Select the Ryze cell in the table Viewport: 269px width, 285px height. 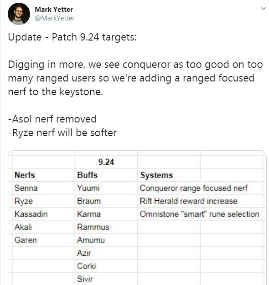pyautogui.click(x=43, y=201)
